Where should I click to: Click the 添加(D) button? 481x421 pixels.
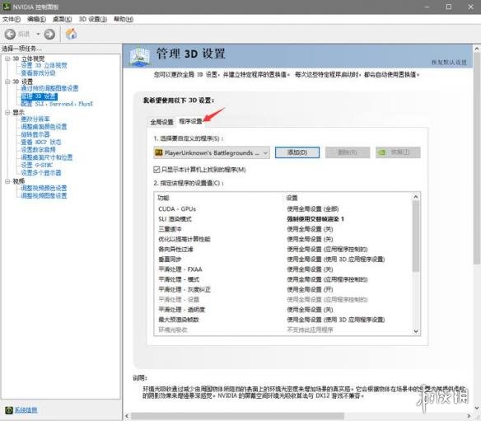[x=297, y=152]
